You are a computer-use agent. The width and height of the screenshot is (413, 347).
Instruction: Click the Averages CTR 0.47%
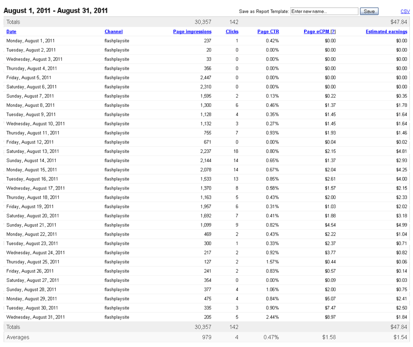(271, 337)
